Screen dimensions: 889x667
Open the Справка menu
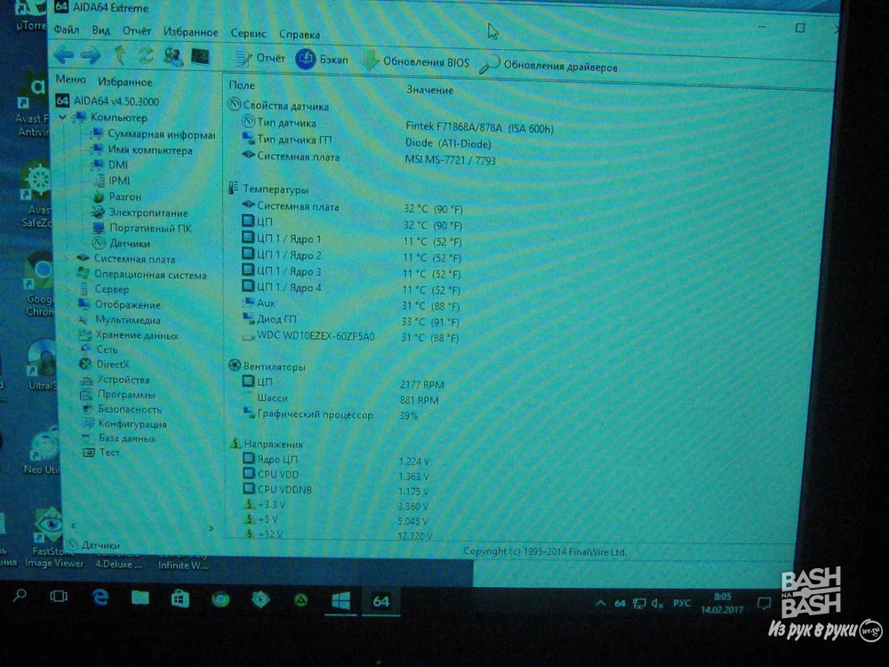click(300, 35)
